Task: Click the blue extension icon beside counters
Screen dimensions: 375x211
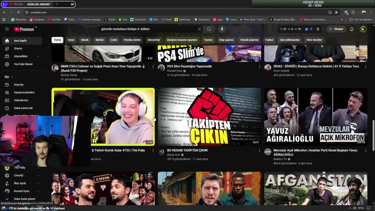Action: pyautogui.click(x=307, y=29)
